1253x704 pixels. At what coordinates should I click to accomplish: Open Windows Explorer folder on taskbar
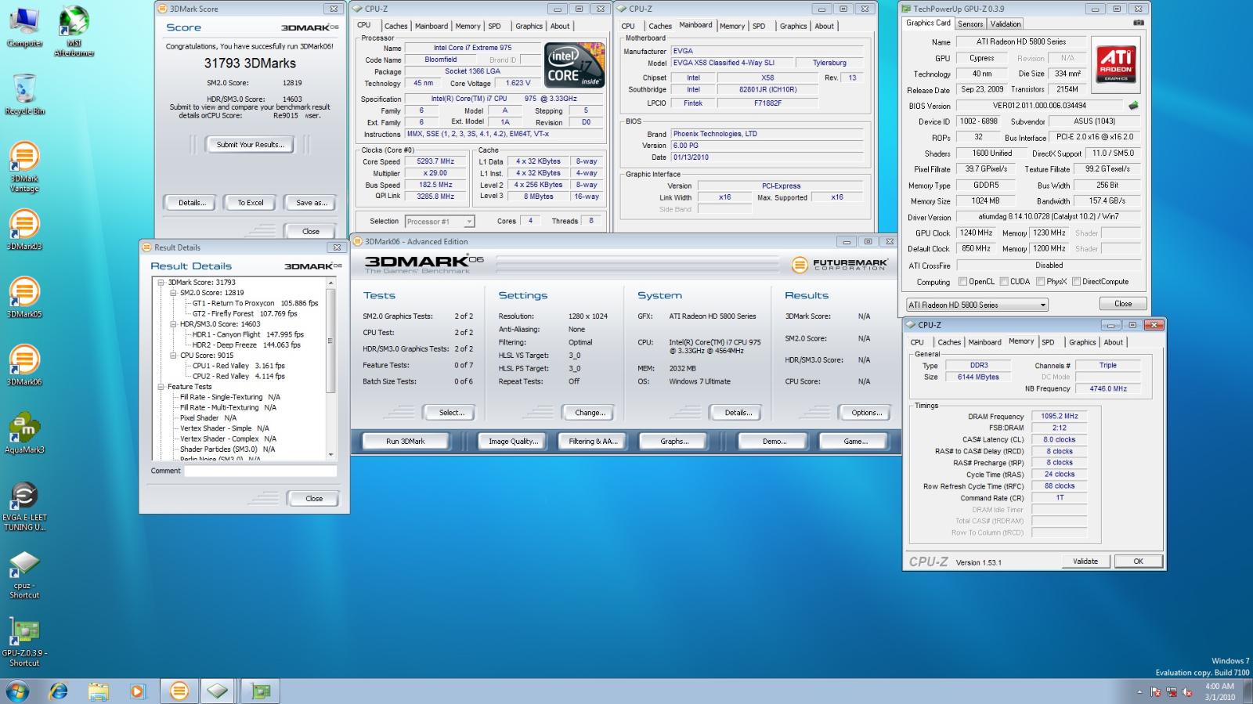point(98,691)
